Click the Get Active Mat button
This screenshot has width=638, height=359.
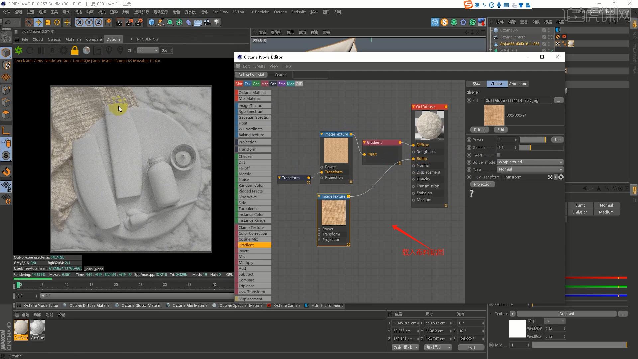(x=251, y=75)
